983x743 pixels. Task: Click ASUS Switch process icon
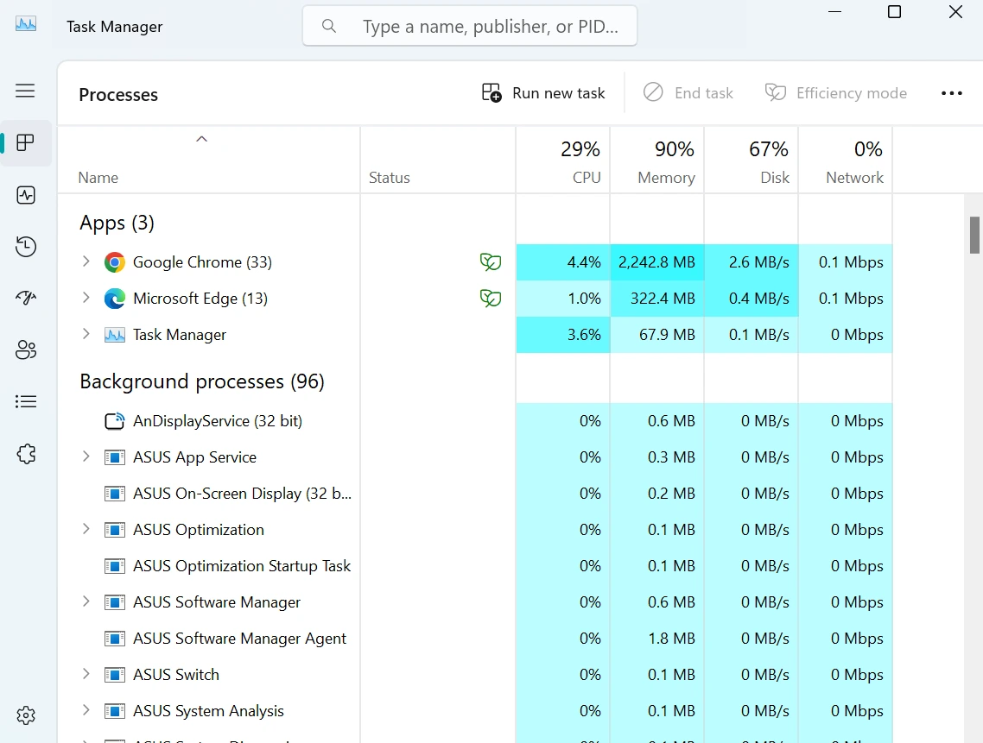[x=114, y=675]
